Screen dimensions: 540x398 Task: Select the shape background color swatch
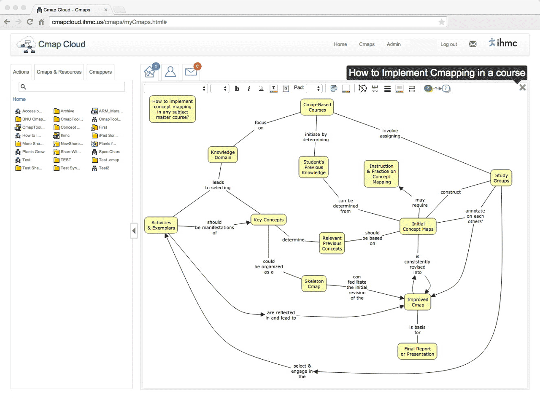[x=346, y=89]
